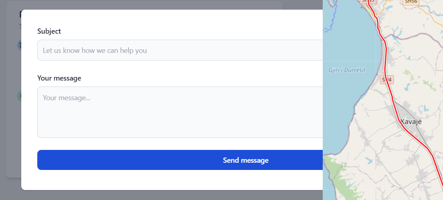The image size is (443, 200).
Task: Click the partially hidden heading behind the dialog
Action: (20, 15)
